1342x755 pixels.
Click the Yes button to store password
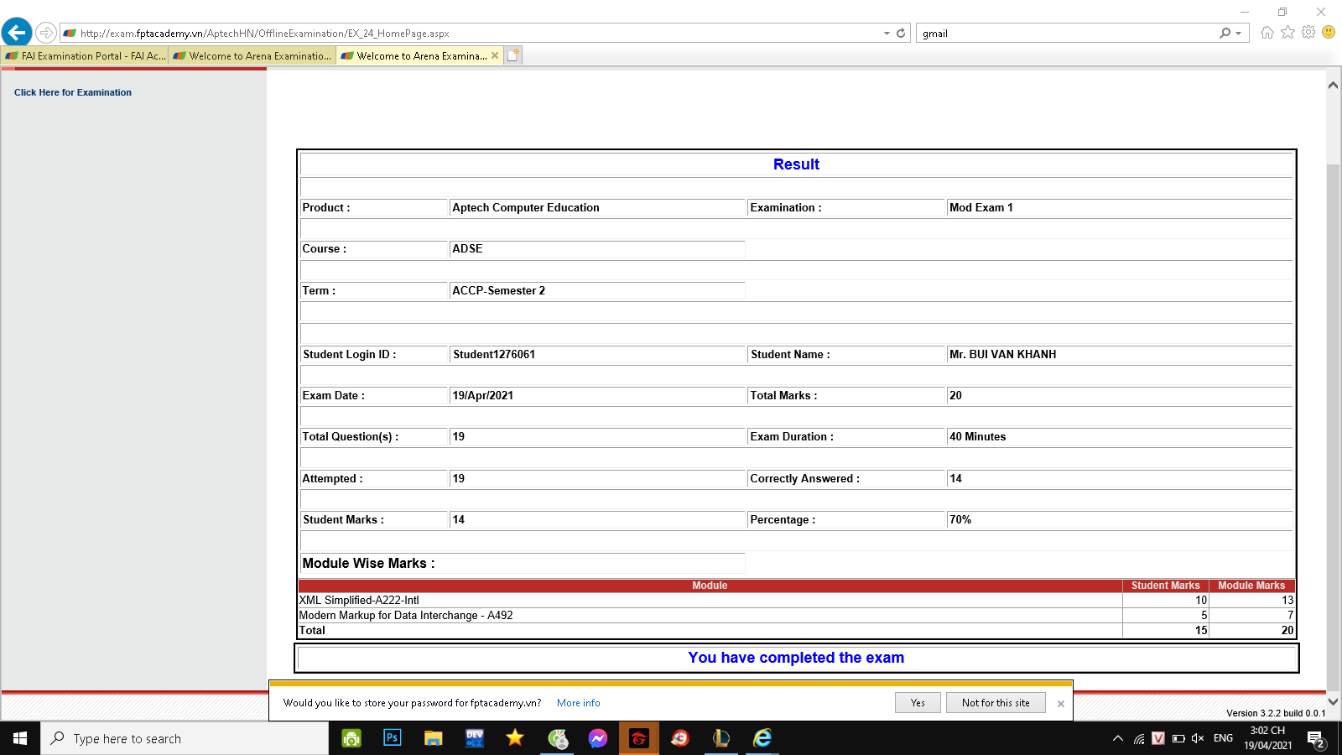tap(918, 703)
